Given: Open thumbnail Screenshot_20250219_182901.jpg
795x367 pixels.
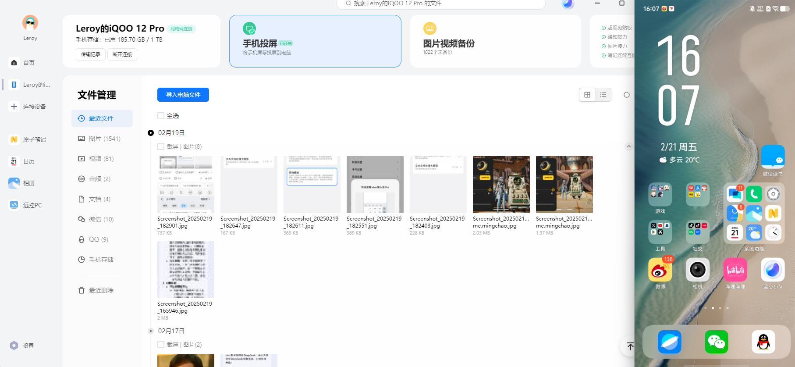Looking at the screenshot, I should [186, 185].
